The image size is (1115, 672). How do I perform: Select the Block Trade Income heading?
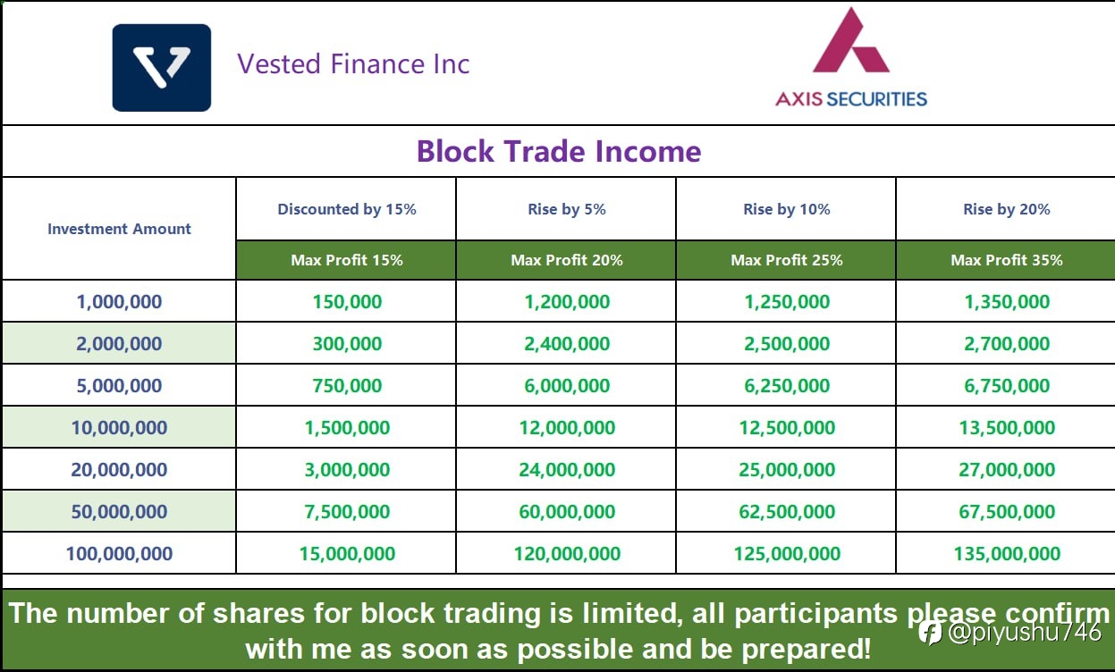pyautogui.click(x=559, y=151)
